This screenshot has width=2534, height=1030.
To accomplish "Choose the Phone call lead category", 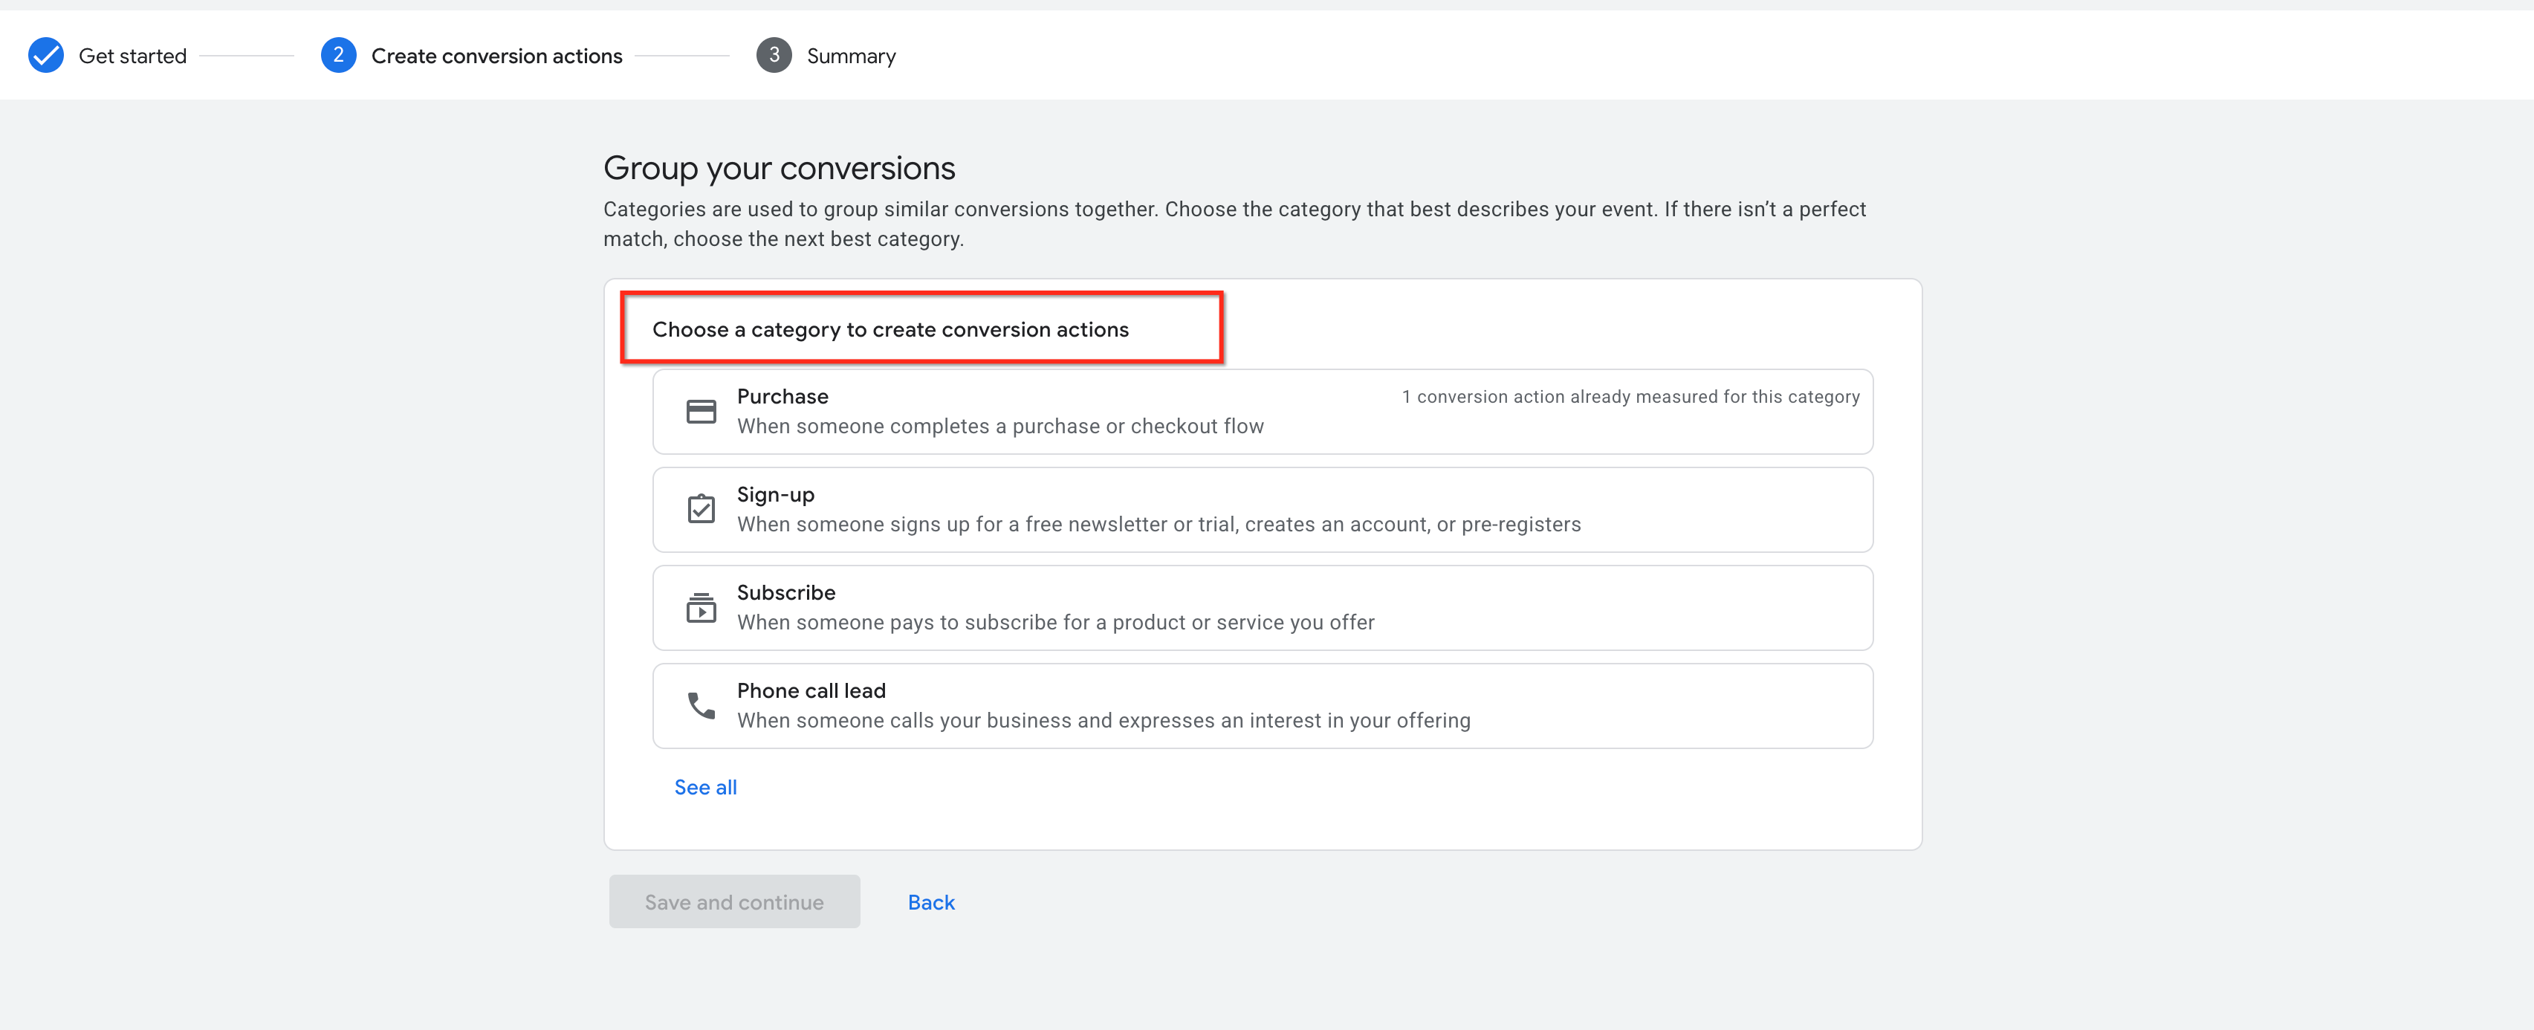I will 1262,705.
